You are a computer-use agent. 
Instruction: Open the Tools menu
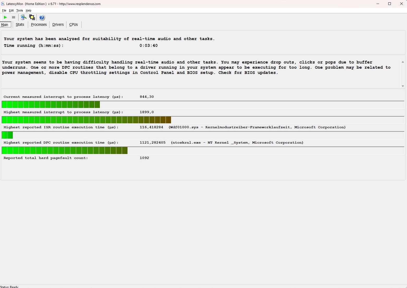[x=20, y=10]
